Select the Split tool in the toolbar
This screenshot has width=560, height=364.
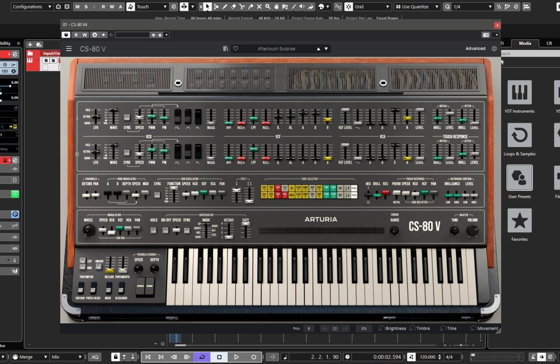click(242, 6)
